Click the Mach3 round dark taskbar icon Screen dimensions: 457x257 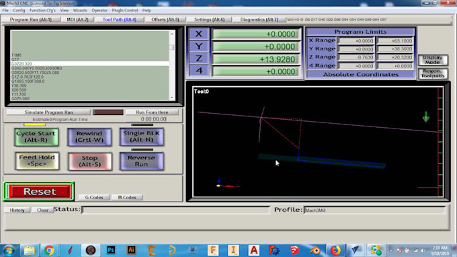tap(90, 250)
